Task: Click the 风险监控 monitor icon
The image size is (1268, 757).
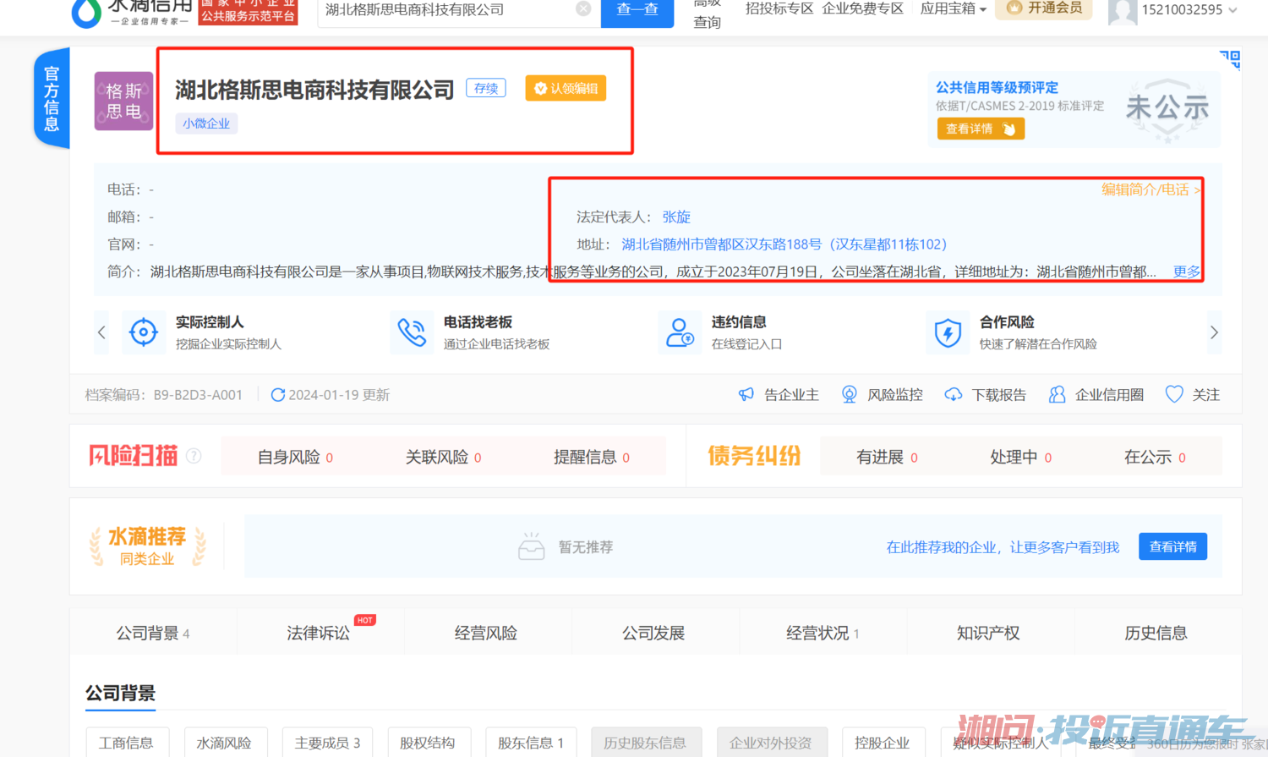Action: [850, 395]
